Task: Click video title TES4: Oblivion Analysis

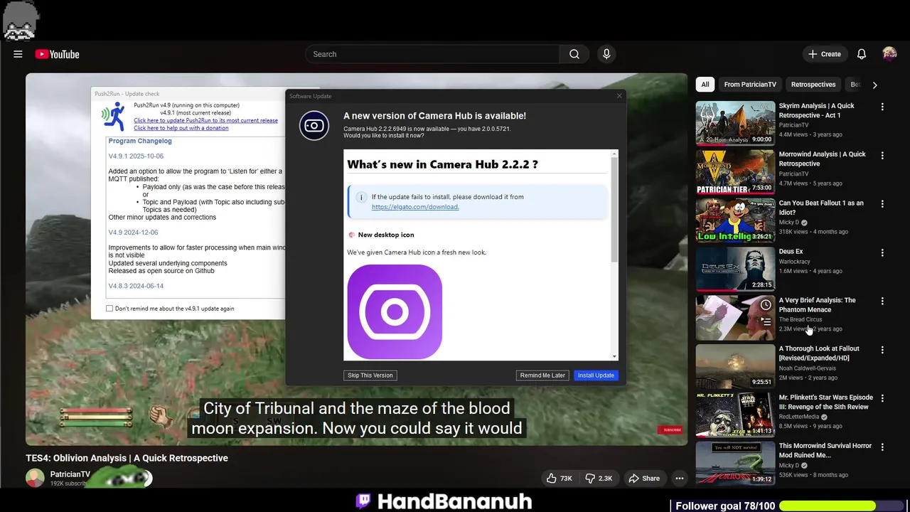Action: click(x=127, y=458)
